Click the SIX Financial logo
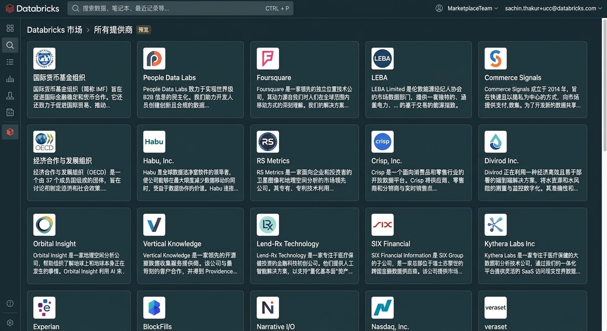The width and height of the screenshot is (607, 331). [382, 225]
